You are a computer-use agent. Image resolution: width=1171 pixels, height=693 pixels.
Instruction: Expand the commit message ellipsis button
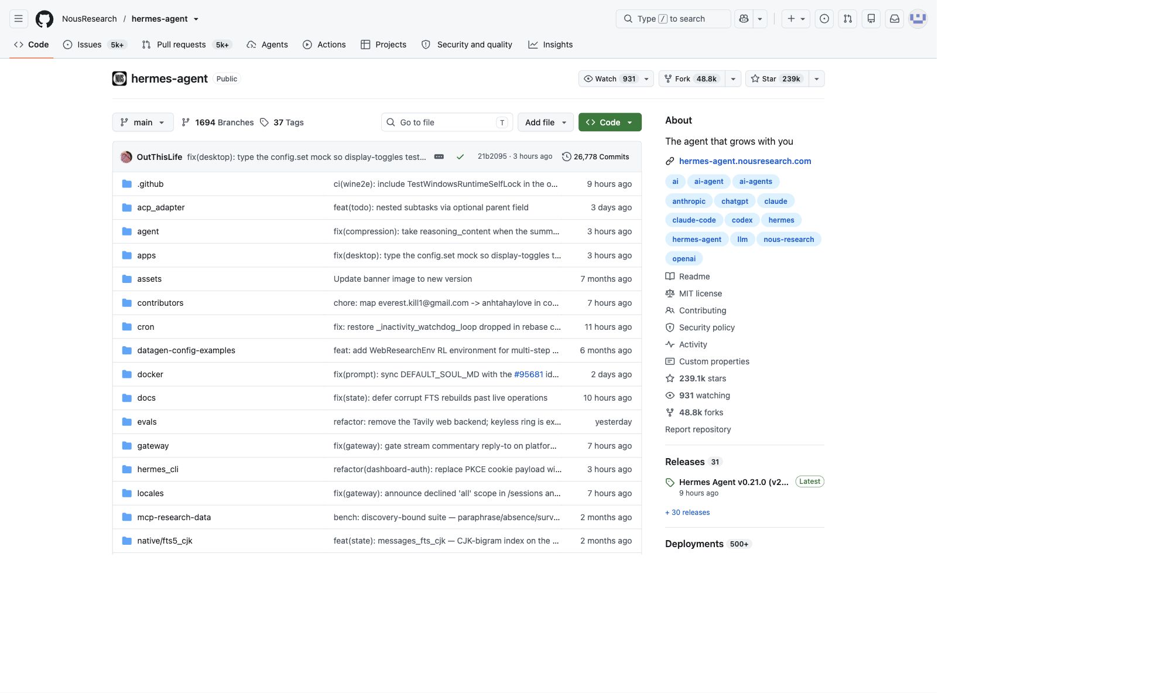[439, 157]
